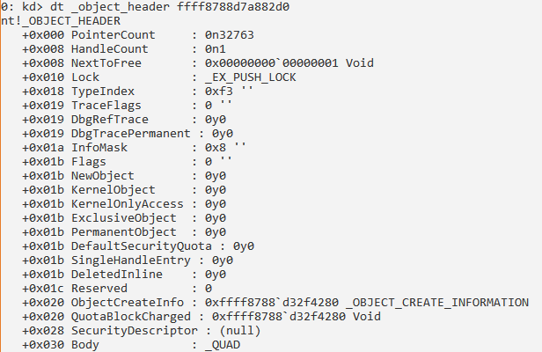Click the QuotaBlockCharged address value

[279, 317]
